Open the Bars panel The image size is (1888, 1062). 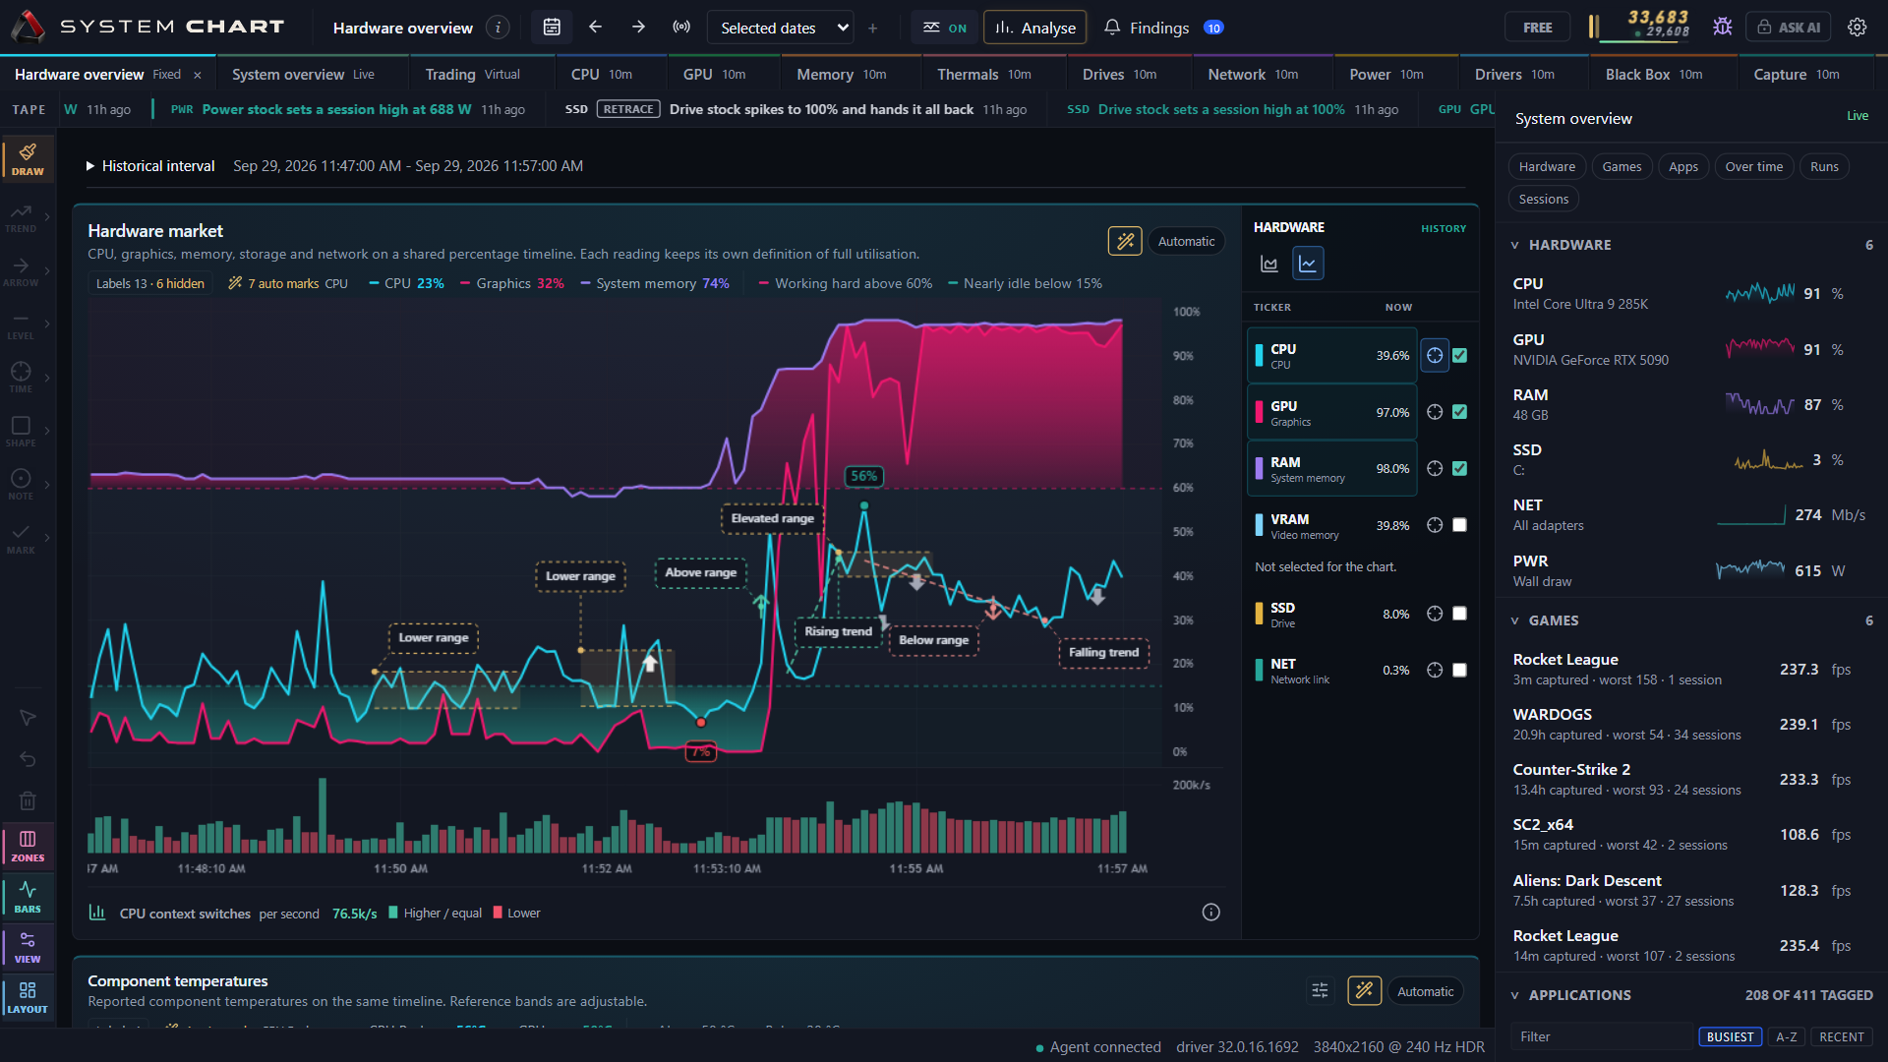[x=28, y=897]
